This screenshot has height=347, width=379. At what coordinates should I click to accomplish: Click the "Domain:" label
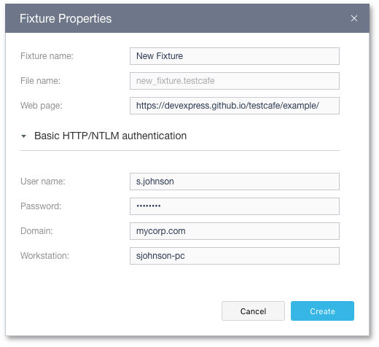pos(36,231)
